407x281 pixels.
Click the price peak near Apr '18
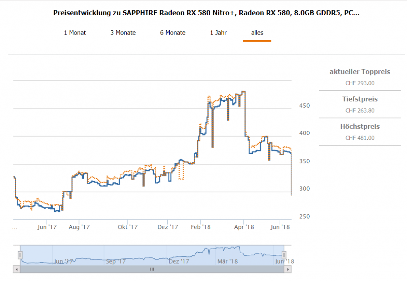(x=243, y=92)
